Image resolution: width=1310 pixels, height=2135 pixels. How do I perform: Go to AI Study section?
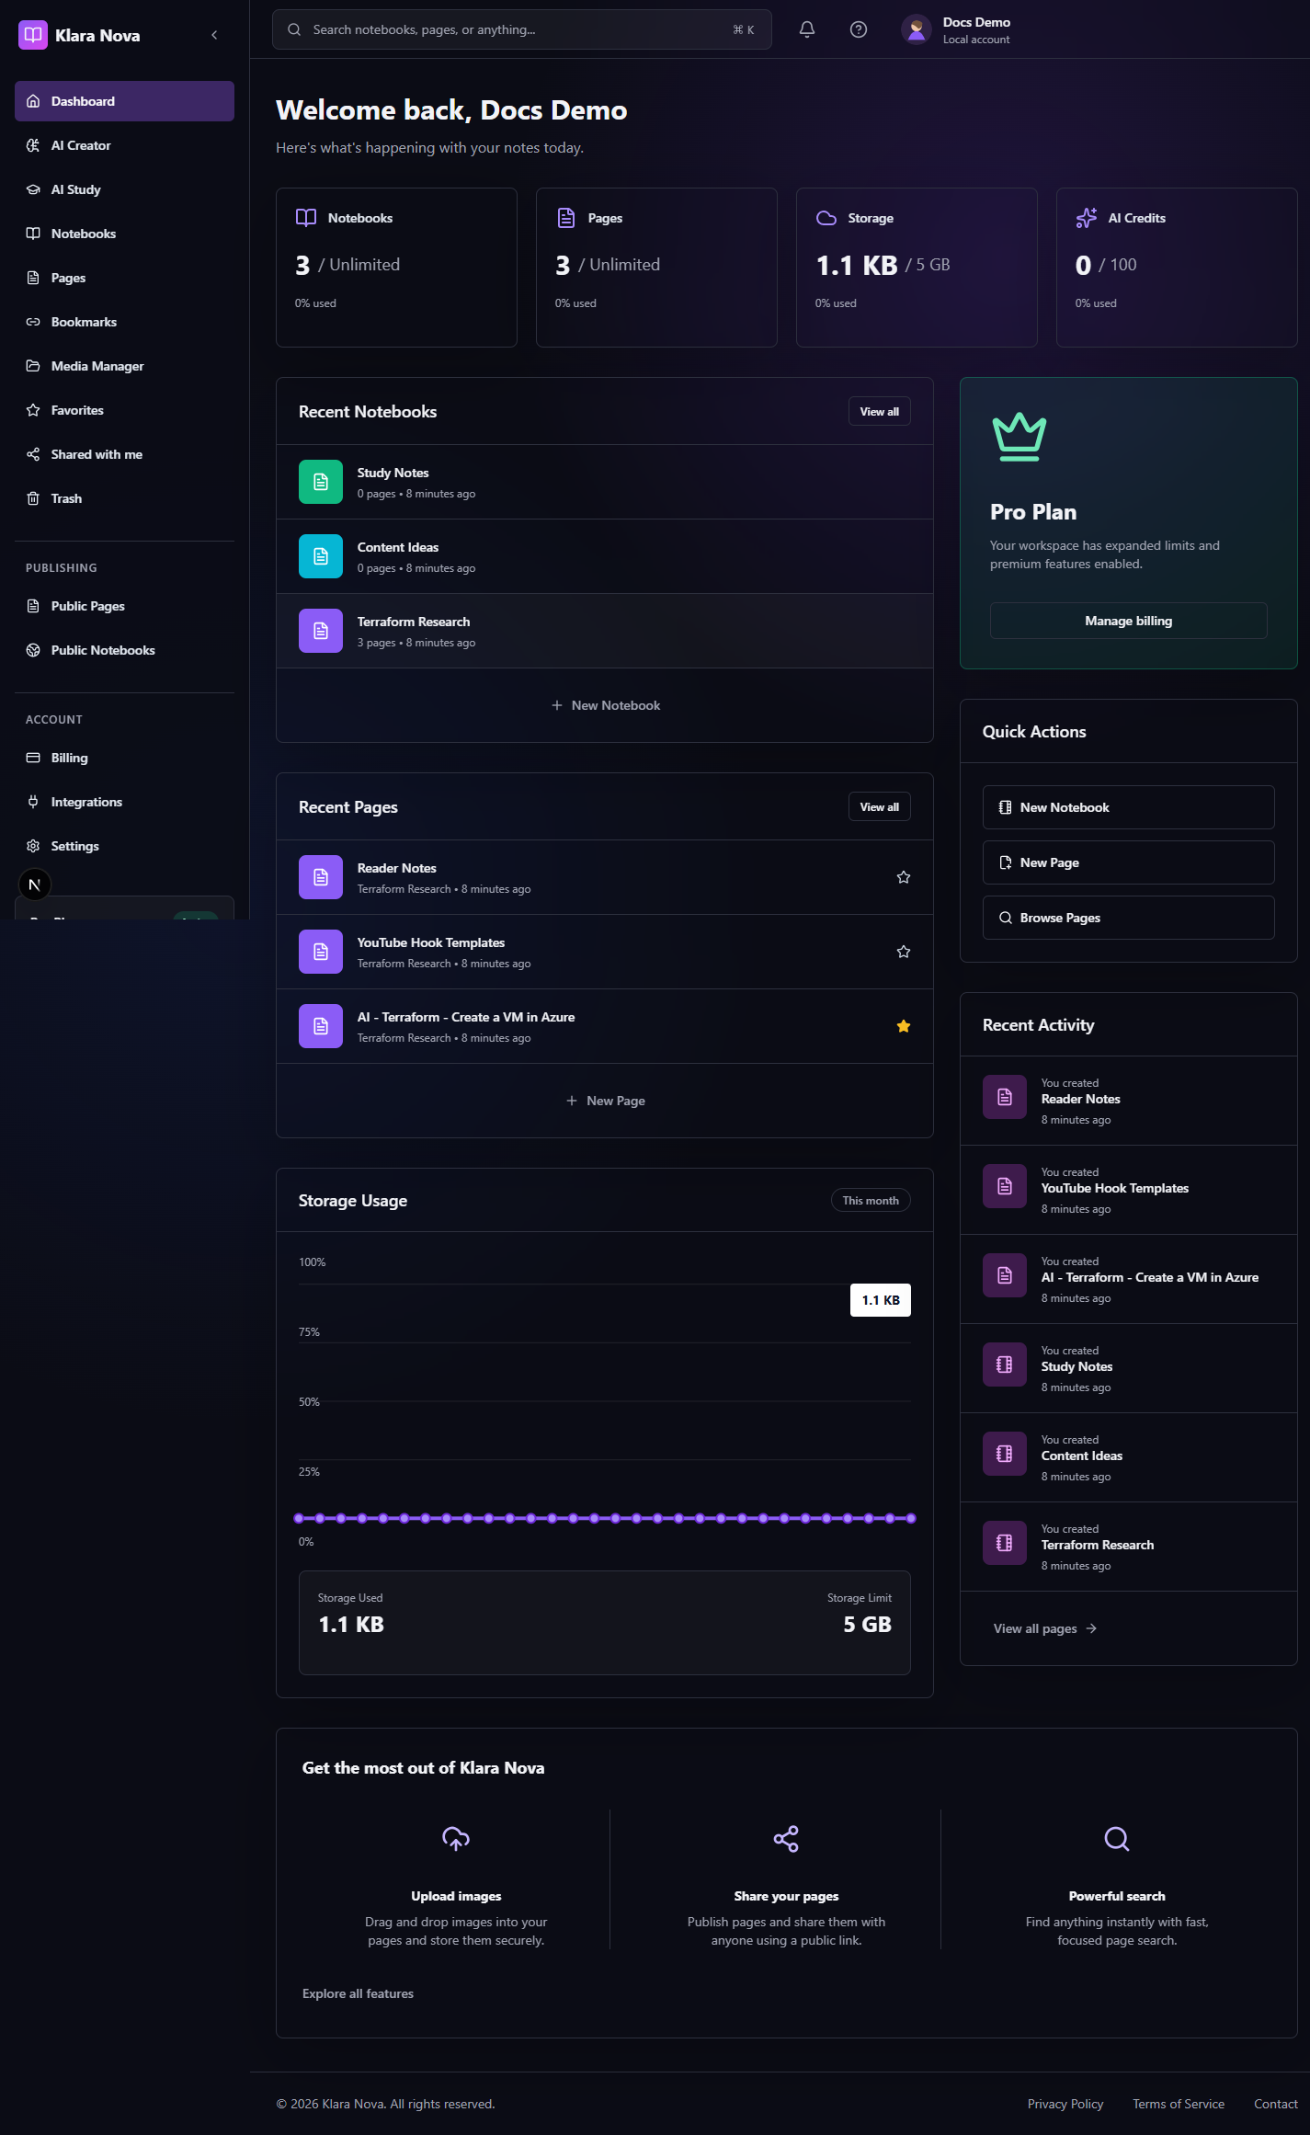click(x=124, y=189)
